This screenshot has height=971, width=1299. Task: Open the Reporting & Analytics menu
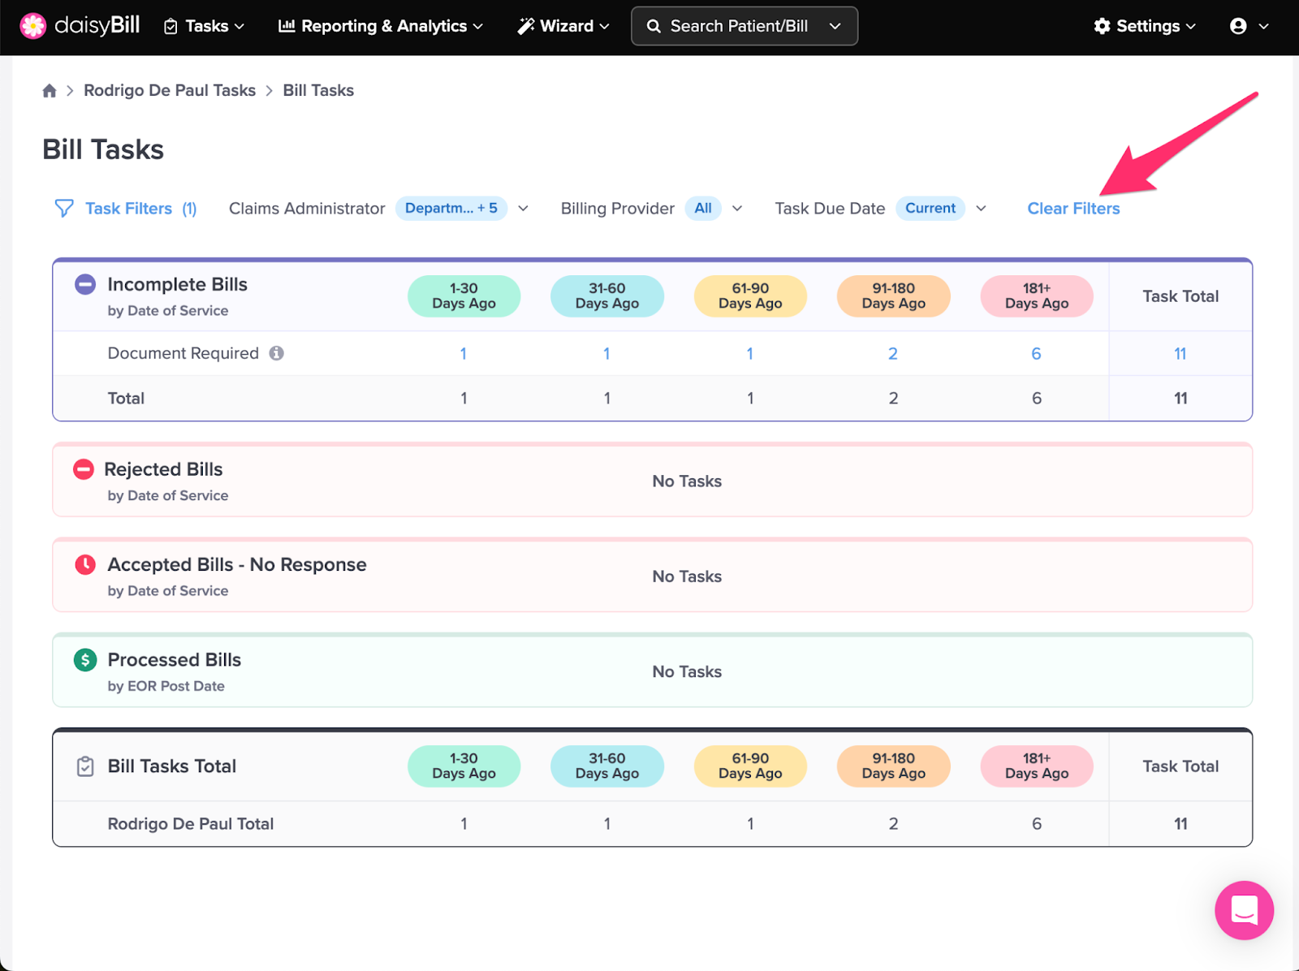tap(380, 25)
